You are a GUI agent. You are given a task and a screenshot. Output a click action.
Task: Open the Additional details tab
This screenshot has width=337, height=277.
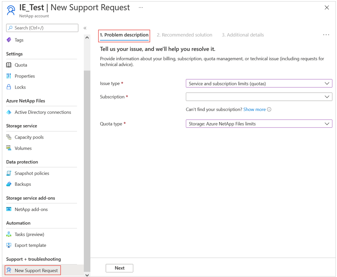(243, 35)
